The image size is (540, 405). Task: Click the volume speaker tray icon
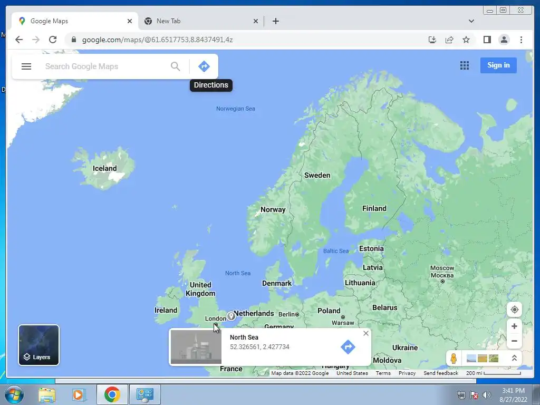point(486,395)
